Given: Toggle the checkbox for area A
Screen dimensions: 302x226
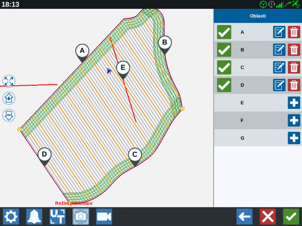Looking at the screenshot, I should (224, 32).
